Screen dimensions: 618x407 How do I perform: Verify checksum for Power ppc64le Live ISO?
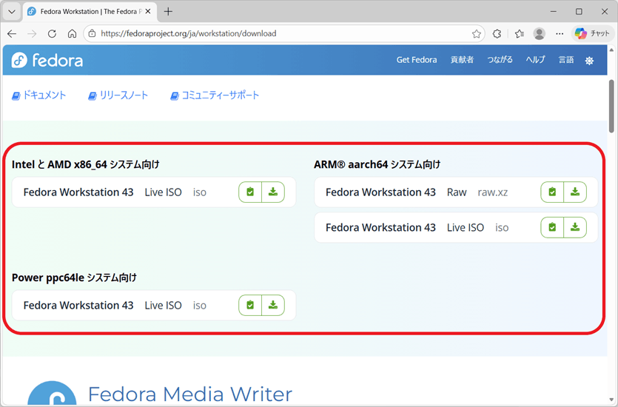click(x=250, y=305)
